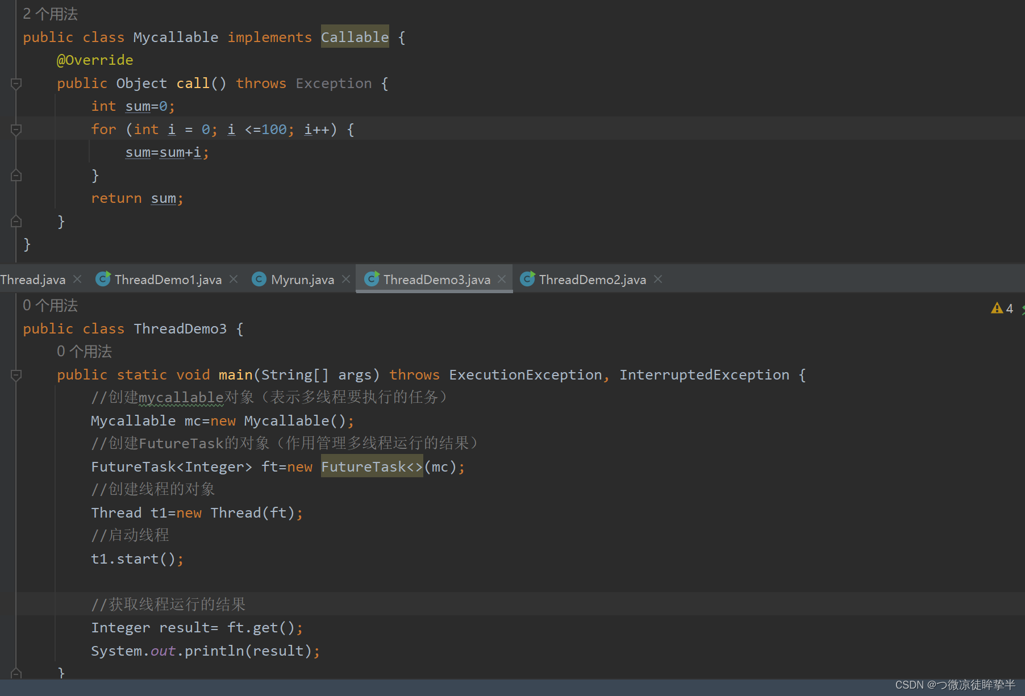Click the main method name
This screenshot has height=696, width=1025.
[x=235, y=375]
